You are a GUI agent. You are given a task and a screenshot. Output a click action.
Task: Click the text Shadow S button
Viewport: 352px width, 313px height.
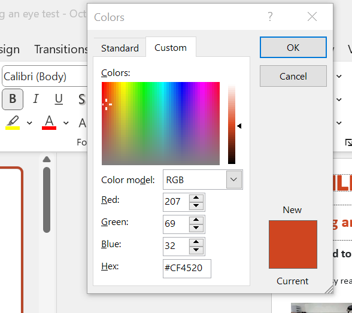pos(83,99)
